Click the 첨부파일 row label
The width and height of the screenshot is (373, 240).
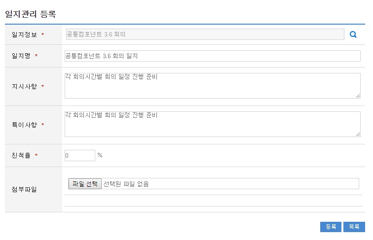click(24, 189)
